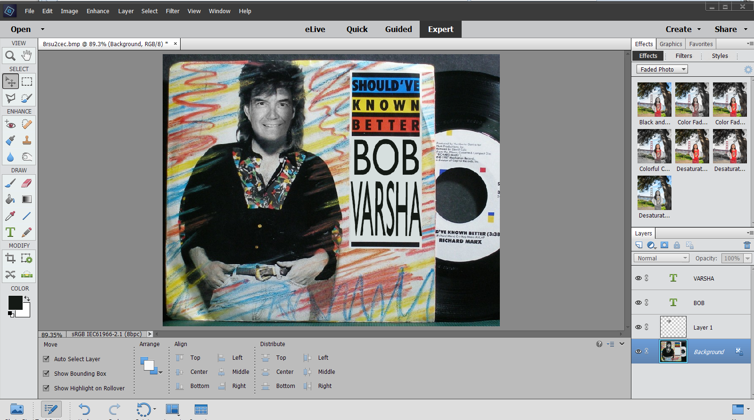Select the Spot Healing Brush tool
Image resolution: width=754 pixels, height=420 pixels.
pyautogui.click(x=27, y=124)
